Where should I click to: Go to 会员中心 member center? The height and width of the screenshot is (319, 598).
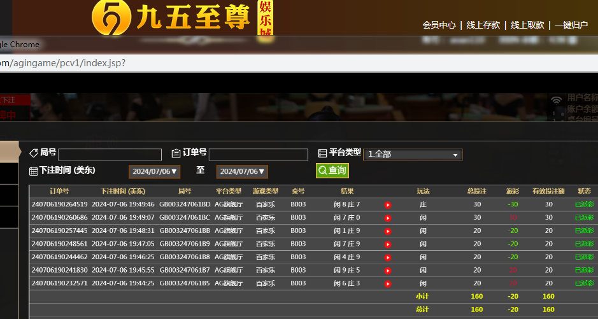click(x=439, y=25)
